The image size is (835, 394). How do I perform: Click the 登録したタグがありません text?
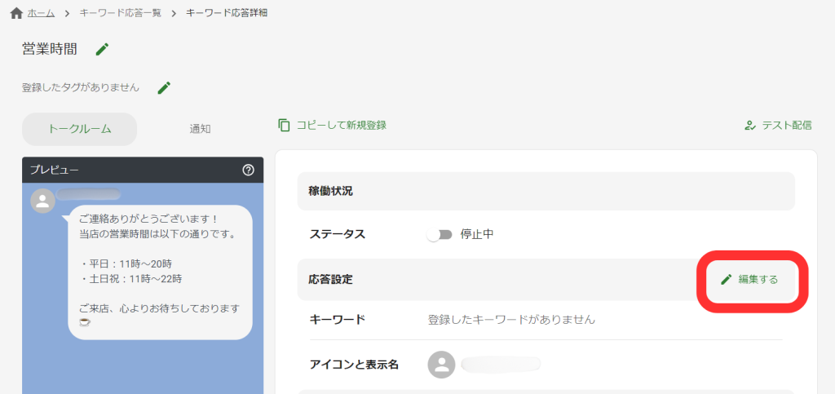[x=81, y=88]
